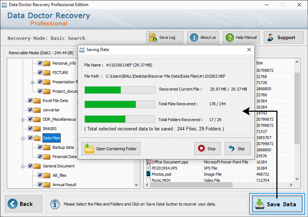308x217 pixels.
Task: Open Containing Folder of saved data
Action: pyautogui.click(x=111, y=149)
